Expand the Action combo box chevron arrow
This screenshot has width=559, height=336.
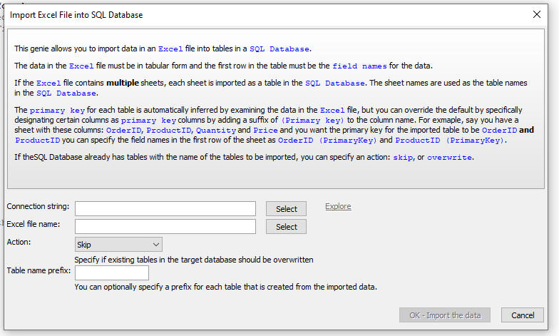(155, 244)
